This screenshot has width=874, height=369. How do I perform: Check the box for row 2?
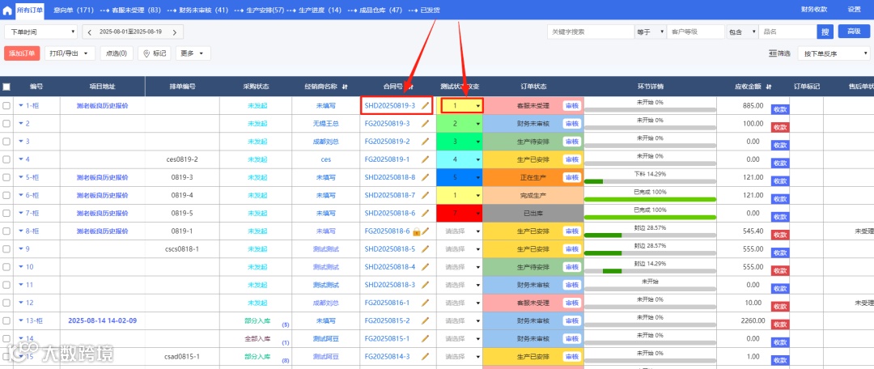6,123
